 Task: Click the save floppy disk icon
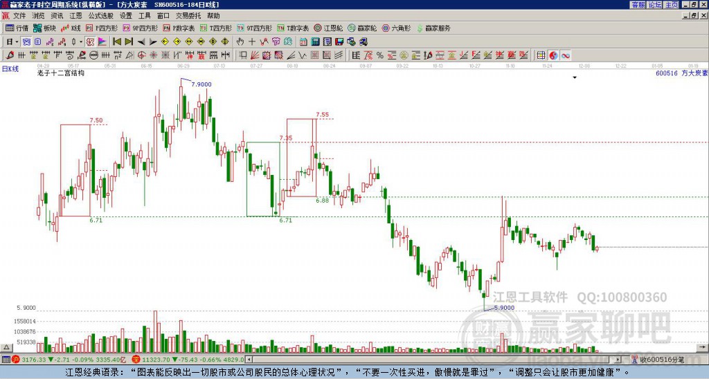pyautogui.click(x=339, y=41)
